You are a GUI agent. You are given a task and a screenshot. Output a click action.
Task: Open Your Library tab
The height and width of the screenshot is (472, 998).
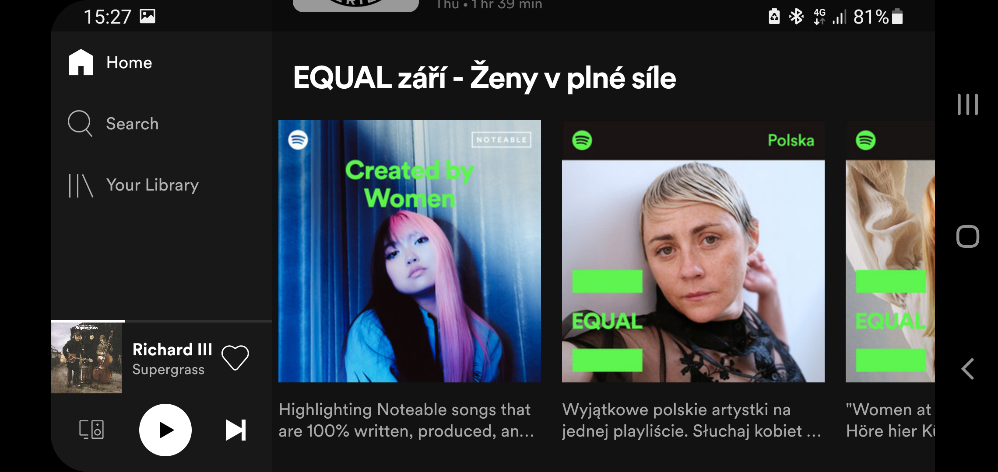[134, 185]
